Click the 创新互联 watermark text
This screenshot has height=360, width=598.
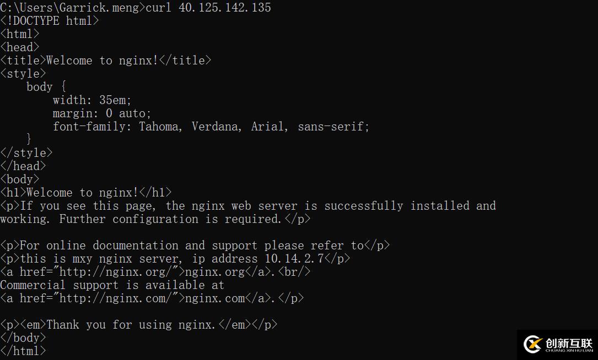569,343
